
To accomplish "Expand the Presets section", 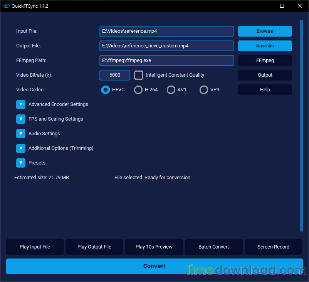I will tap(21, 163).
